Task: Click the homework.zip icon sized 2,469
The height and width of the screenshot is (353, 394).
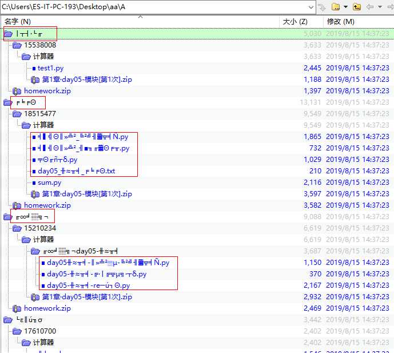Action: point(17,308)
